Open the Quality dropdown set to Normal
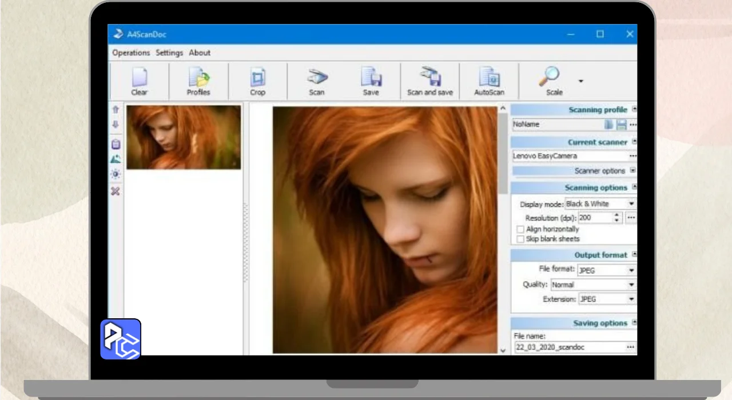This screenshot has width=732, height=400. pyautogui.click(x=631, y=285)
